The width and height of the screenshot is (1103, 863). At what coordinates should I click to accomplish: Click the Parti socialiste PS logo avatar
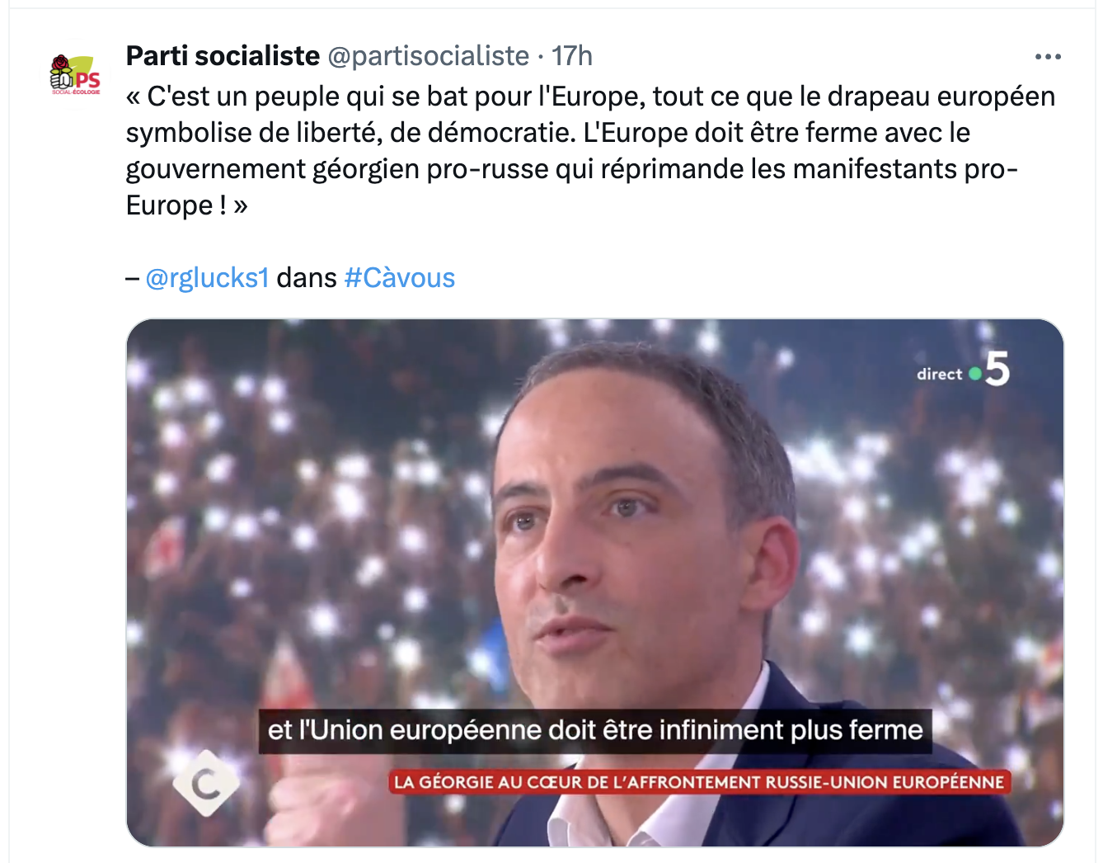(x=75, y=74)
